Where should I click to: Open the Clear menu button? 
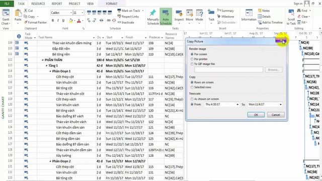pos(303,17)
